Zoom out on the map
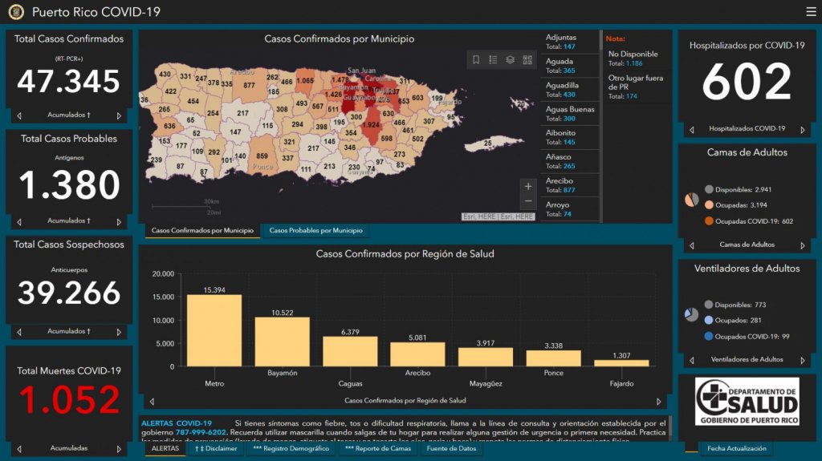Image resolution: width=822 pixels, height=461 pixels. click(527, 201)
